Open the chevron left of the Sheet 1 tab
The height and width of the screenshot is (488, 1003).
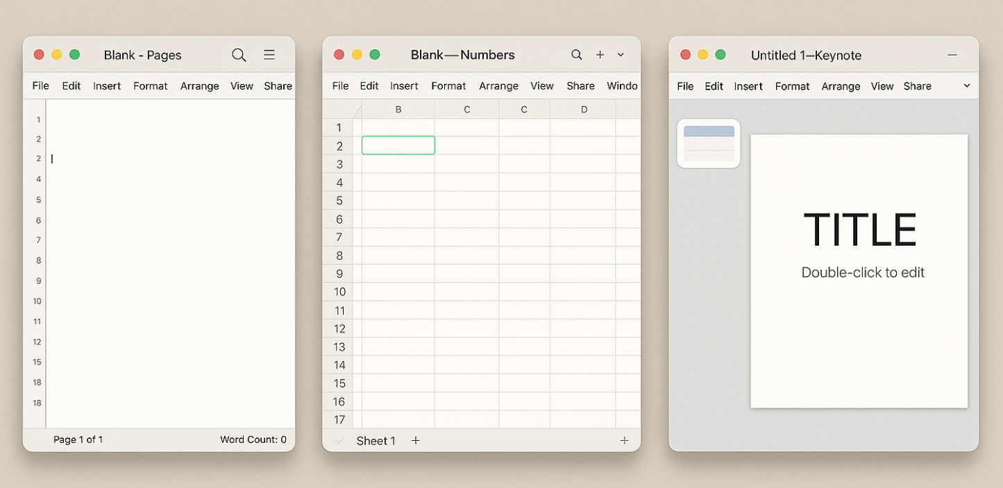[339, 440]
